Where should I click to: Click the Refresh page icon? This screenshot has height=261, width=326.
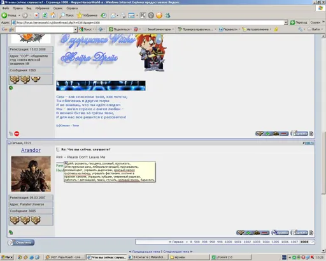coord(45,15)
